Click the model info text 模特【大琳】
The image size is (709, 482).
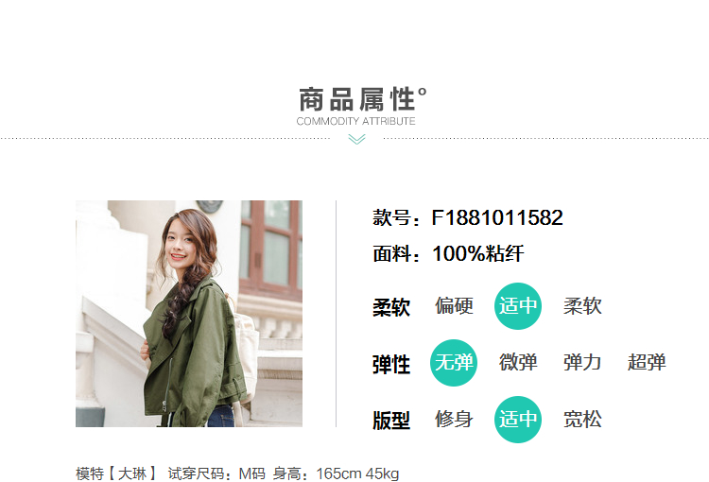[115, 473]
